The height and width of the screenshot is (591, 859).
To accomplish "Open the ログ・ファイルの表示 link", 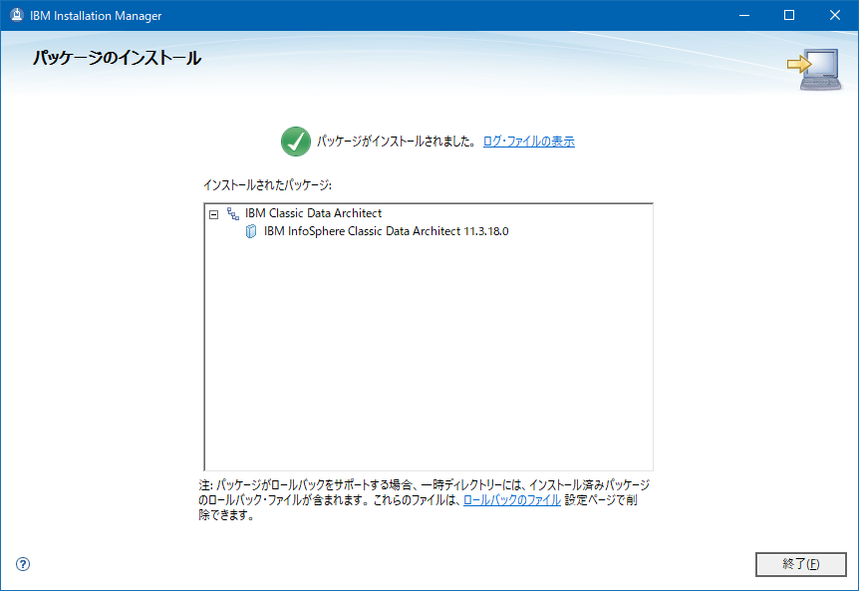I will click(x=529, y=142).
